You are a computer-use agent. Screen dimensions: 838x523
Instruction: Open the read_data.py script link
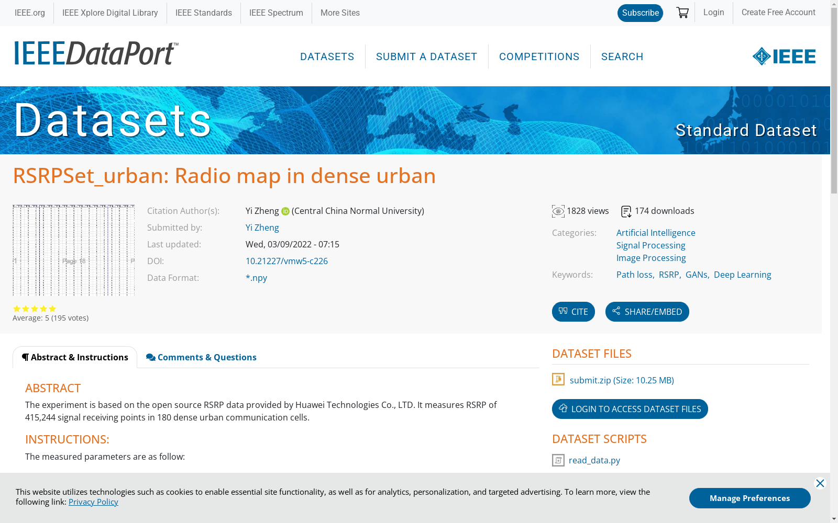click(x=594, y=460)
